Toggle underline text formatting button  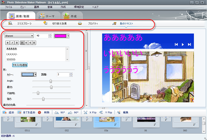point(17,43)
